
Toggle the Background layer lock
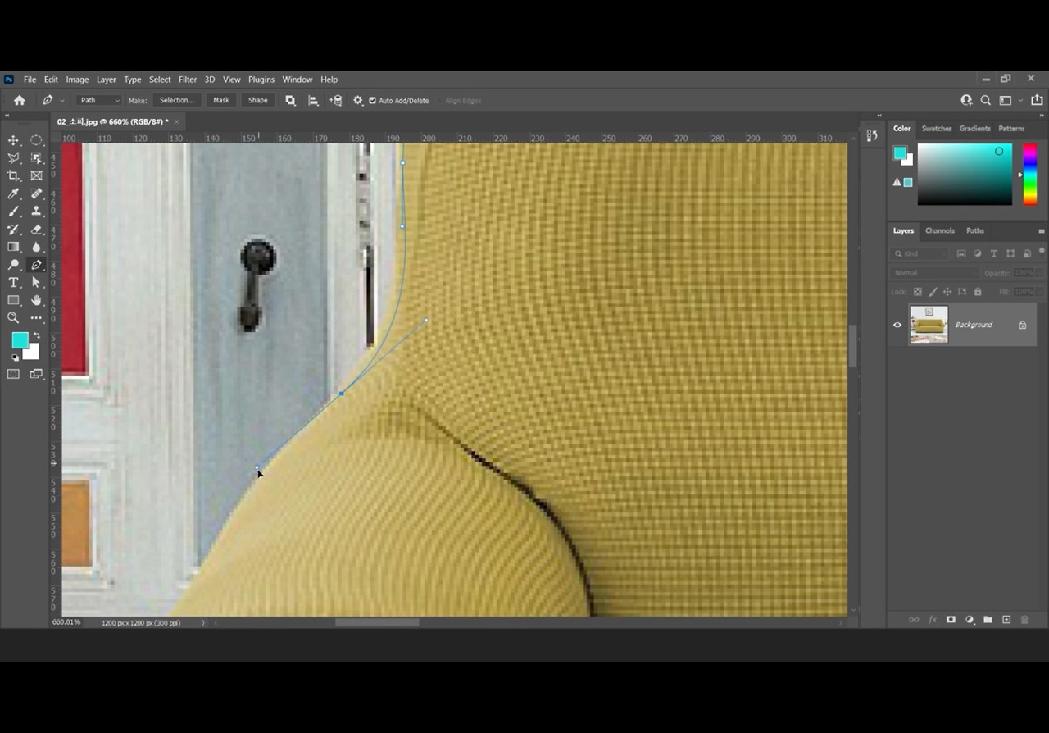[x=1022, y=325]
